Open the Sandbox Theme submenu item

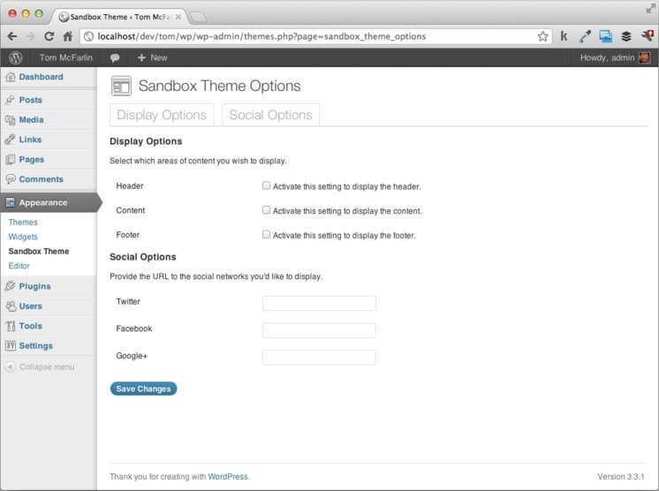coord(39,251)
